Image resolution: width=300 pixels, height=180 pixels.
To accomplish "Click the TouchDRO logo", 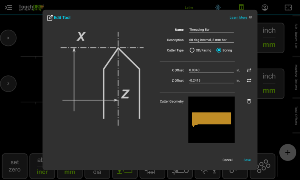I will tap(31, 7).
